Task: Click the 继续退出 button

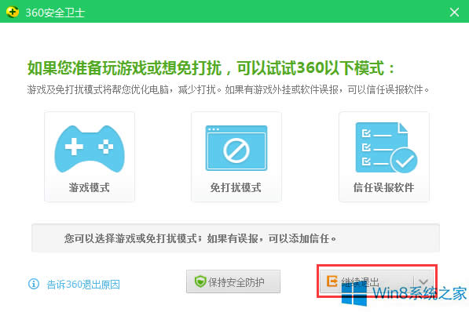Action: click(x=367, y=281)
